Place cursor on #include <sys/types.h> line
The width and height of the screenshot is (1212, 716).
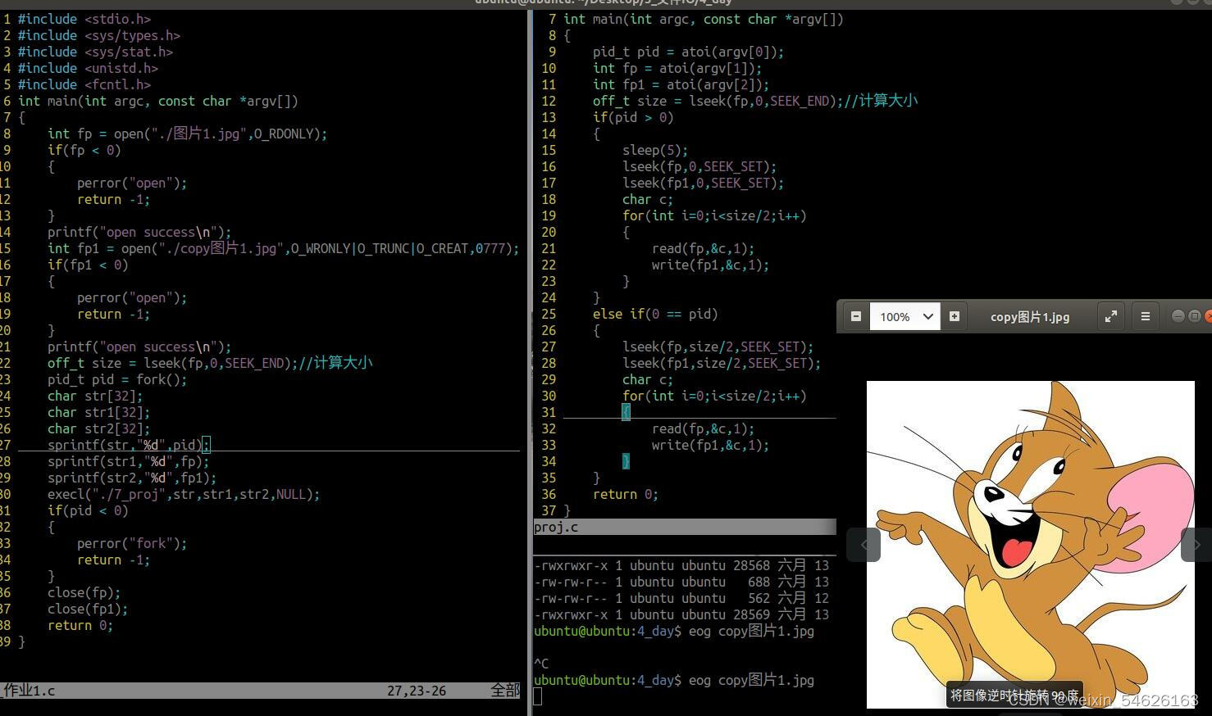coord(99,35)
